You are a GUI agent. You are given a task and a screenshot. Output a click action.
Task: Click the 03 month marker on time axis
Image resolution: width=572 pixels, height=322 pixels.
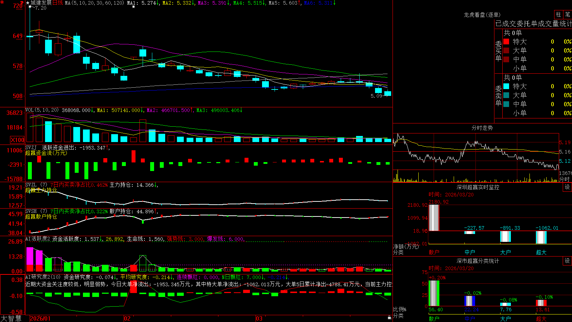click(x=259, y=318)
